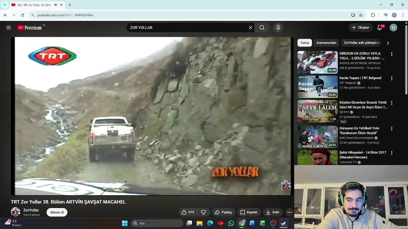Open the Oluştur create button
The height and width of the screenshot is (229, 408).
click(361, 28)
